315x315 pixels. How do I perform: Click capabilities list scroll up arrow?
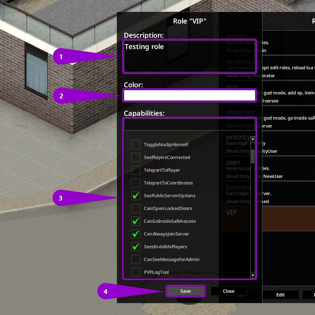253,139
